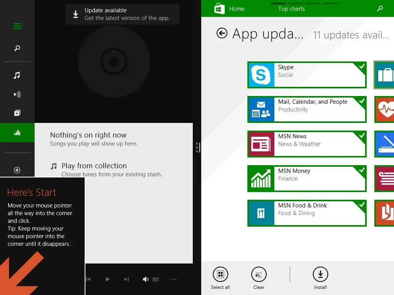The image size is (394, 295).
Task: Click the Skype 'Social' category label
Action: (285, 75)
